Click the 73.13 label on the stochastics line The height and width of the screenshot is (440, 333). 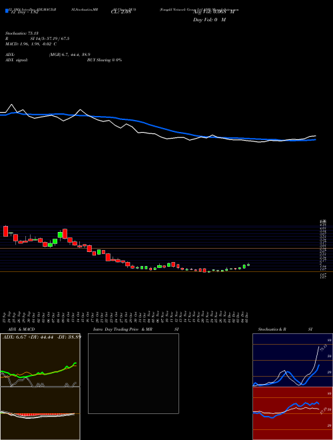pos(323,348)
